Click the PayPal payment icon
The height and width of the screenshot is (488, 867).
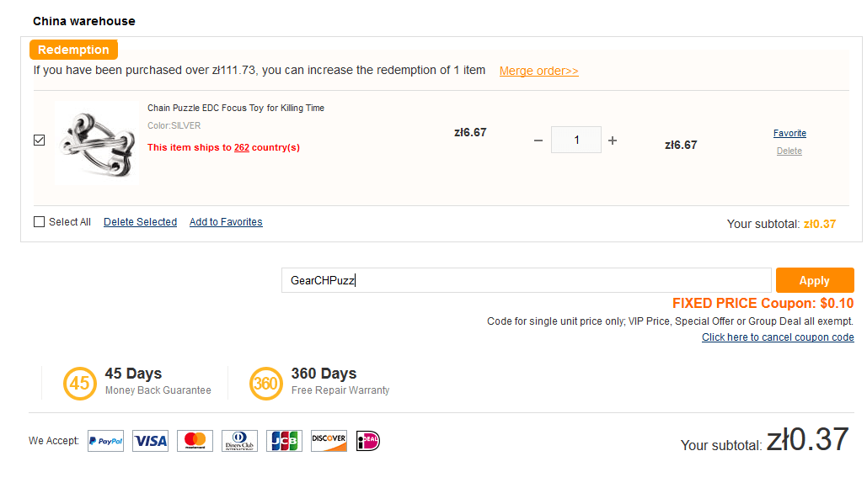(x=105, y=441)
